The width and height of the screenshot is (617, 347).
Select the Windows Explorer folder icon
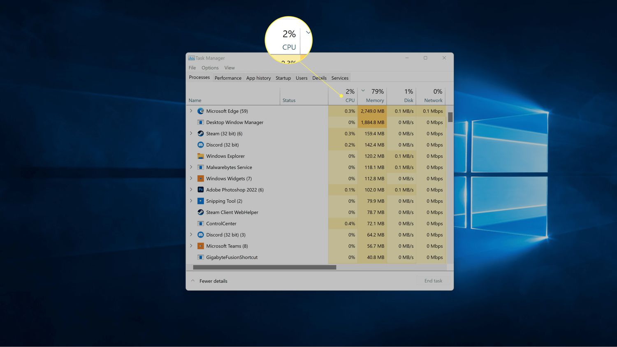click(201, 156)
